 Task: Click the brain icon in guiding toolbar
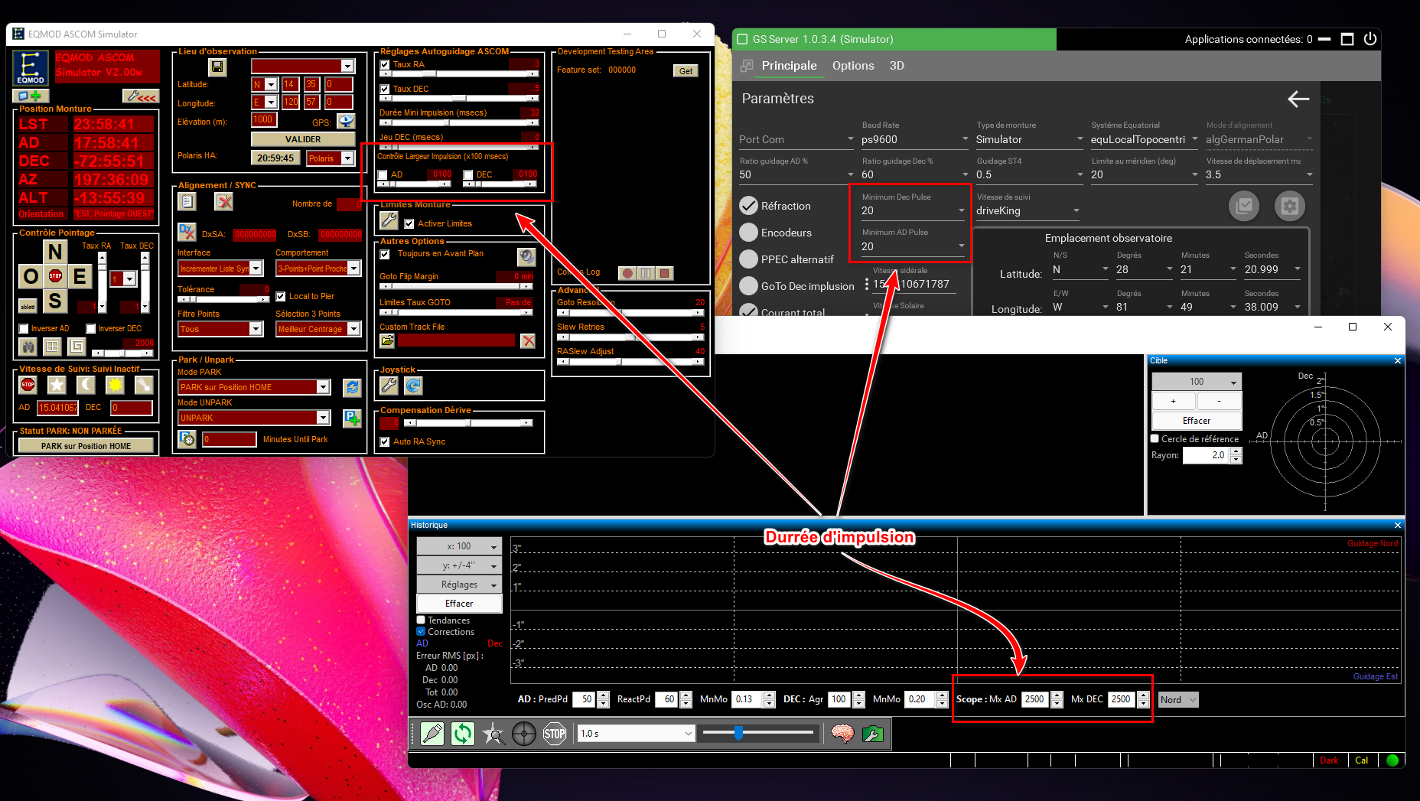click(842, 734)
